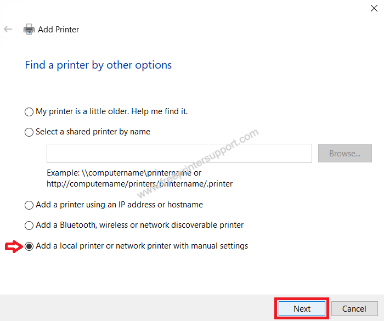Click the shared printer name text field
The height and width of the screenshot is (321, 384).
(x=179, y=154)
